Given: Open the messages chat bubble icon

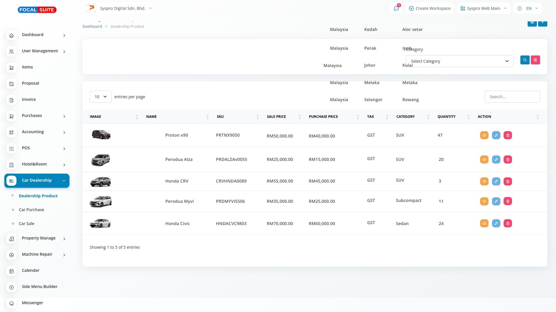Looking at the screenshot, I should click(x=396, y=8).
